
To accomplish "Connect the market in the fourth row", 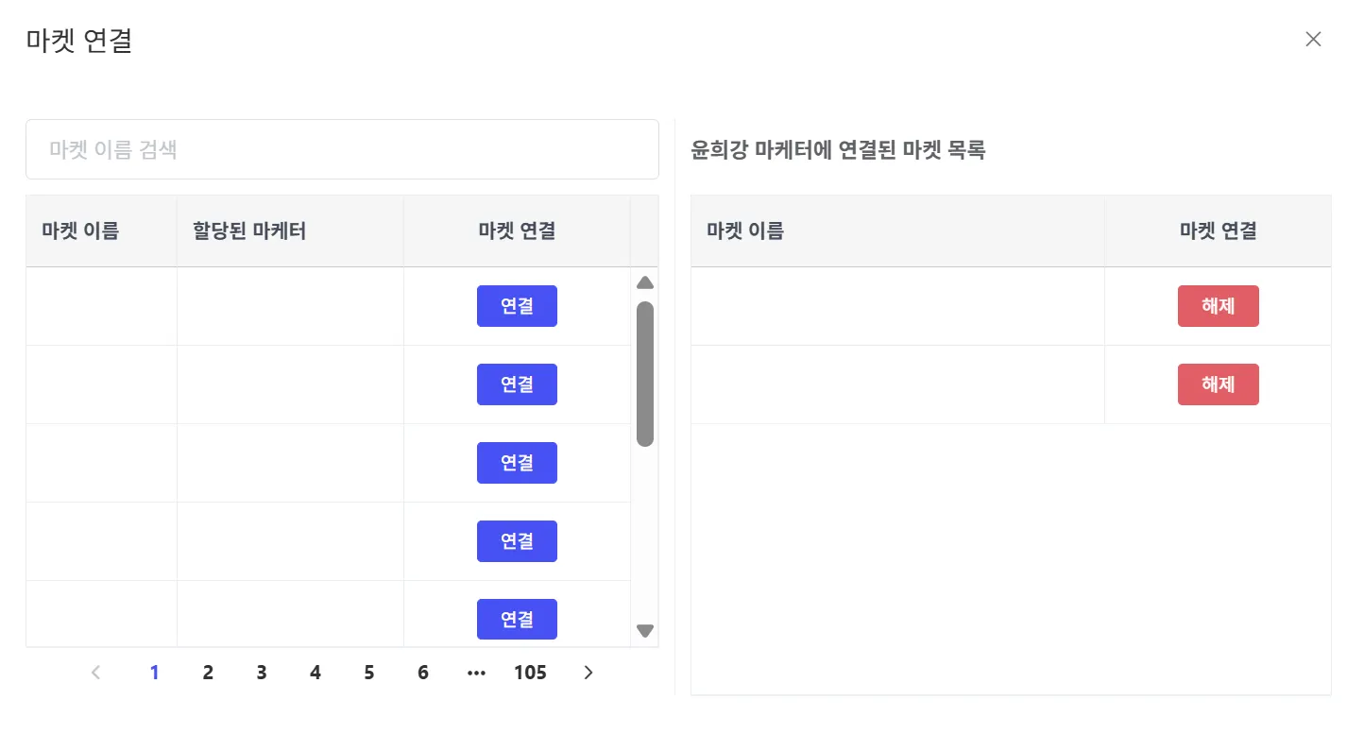I will click(x=517, y=541).
